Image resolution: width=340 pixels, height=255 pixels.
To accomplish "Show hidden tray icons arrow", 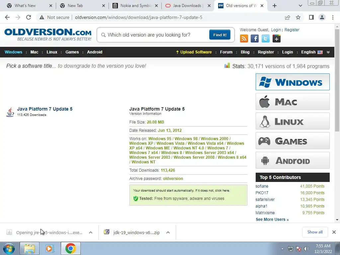I will [x=282, y=249].
